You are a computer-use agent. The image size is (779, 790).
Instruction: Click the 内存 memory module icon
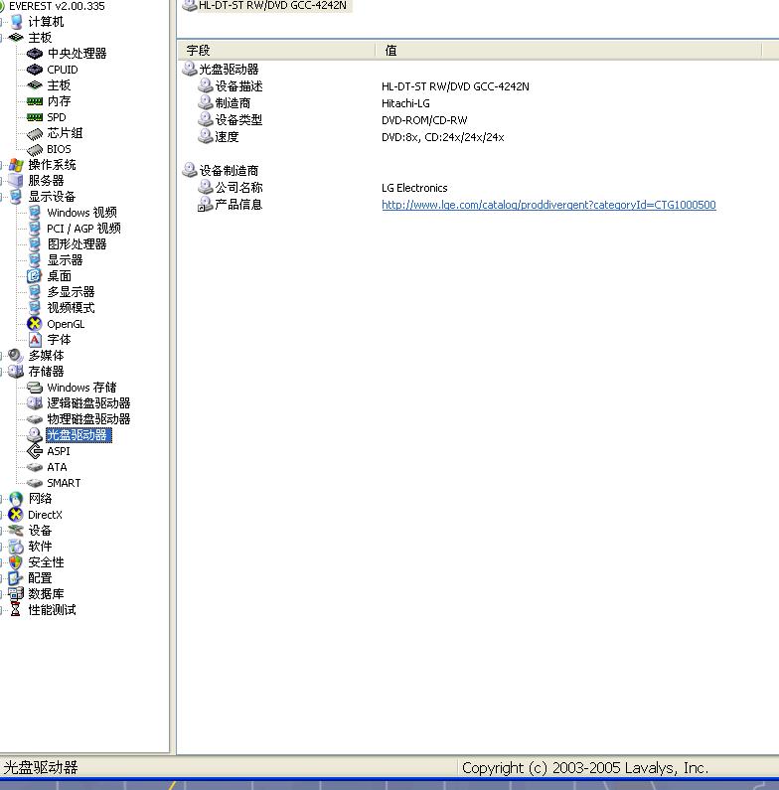pyautogui.click(x=34, y=101)
